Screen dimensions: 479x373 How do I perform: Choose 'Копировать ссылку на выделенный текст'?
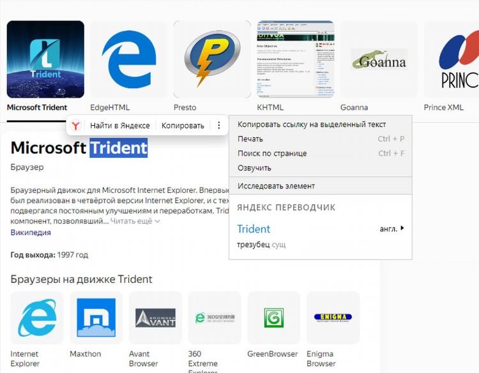[x=321, y=125]
